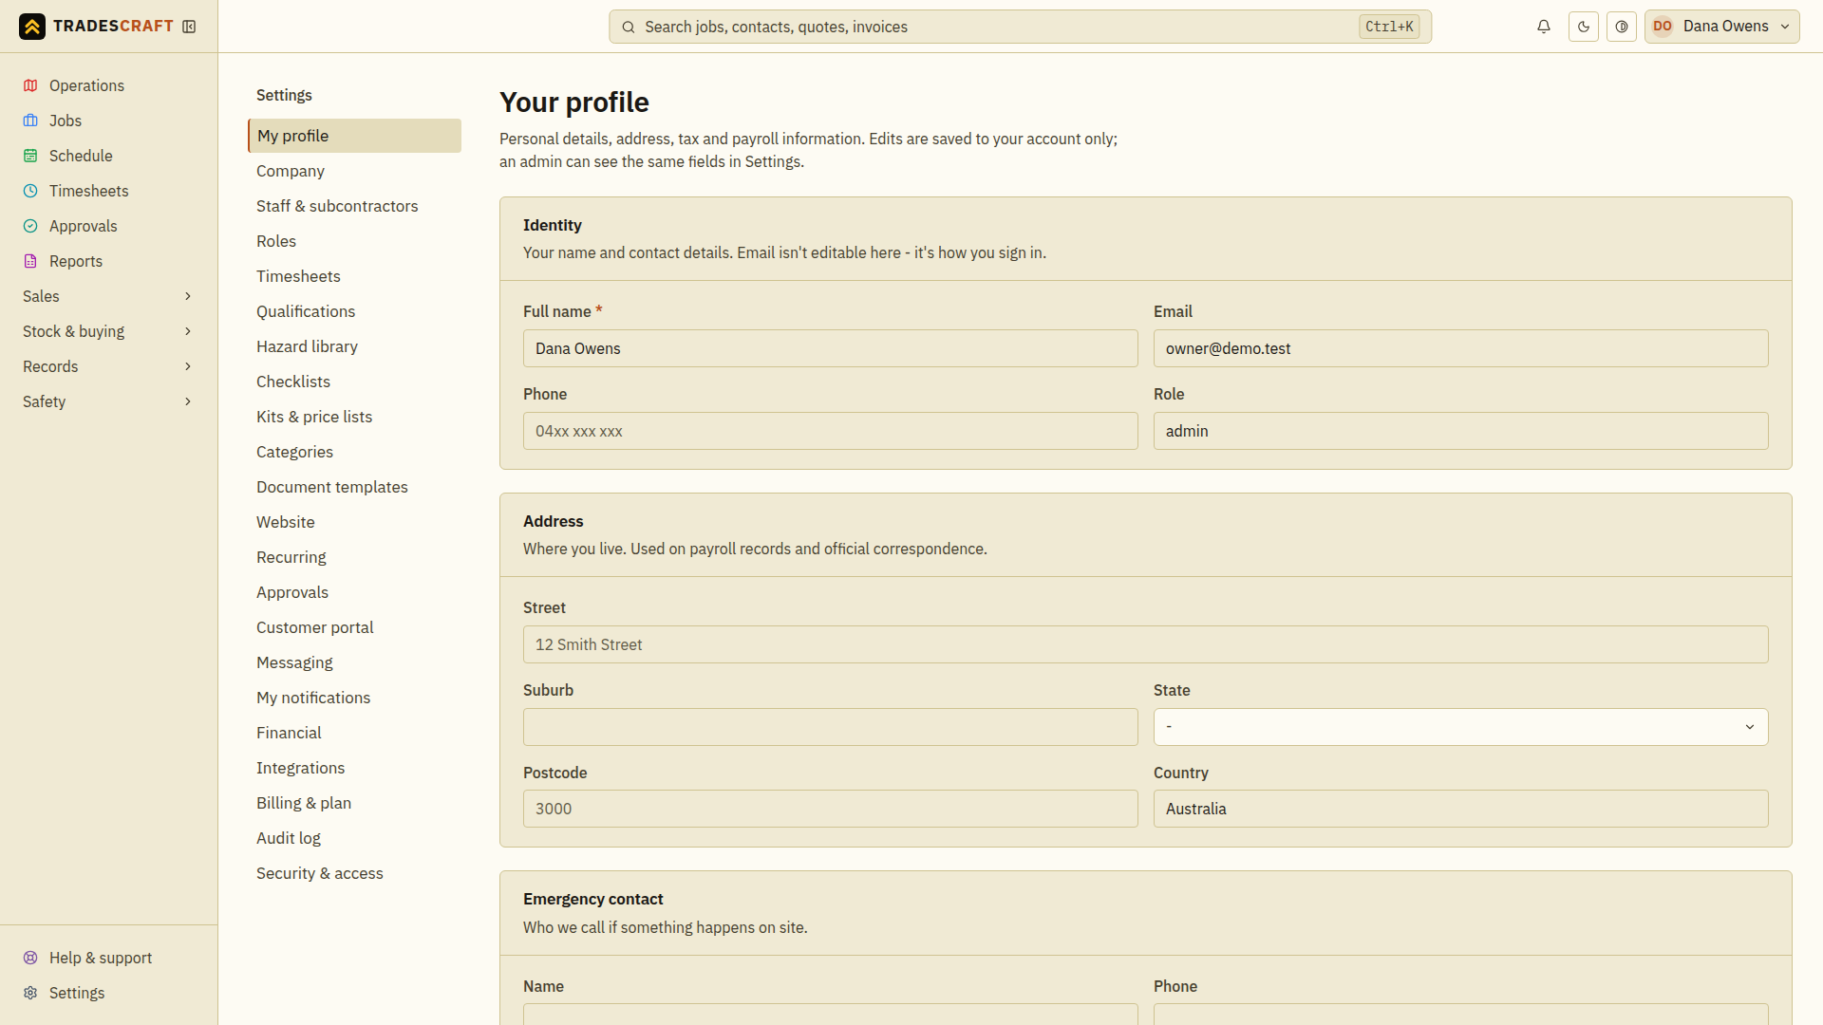1823x1025 pixels.
Task: Click the Suburb field
Action: [830, 727]
